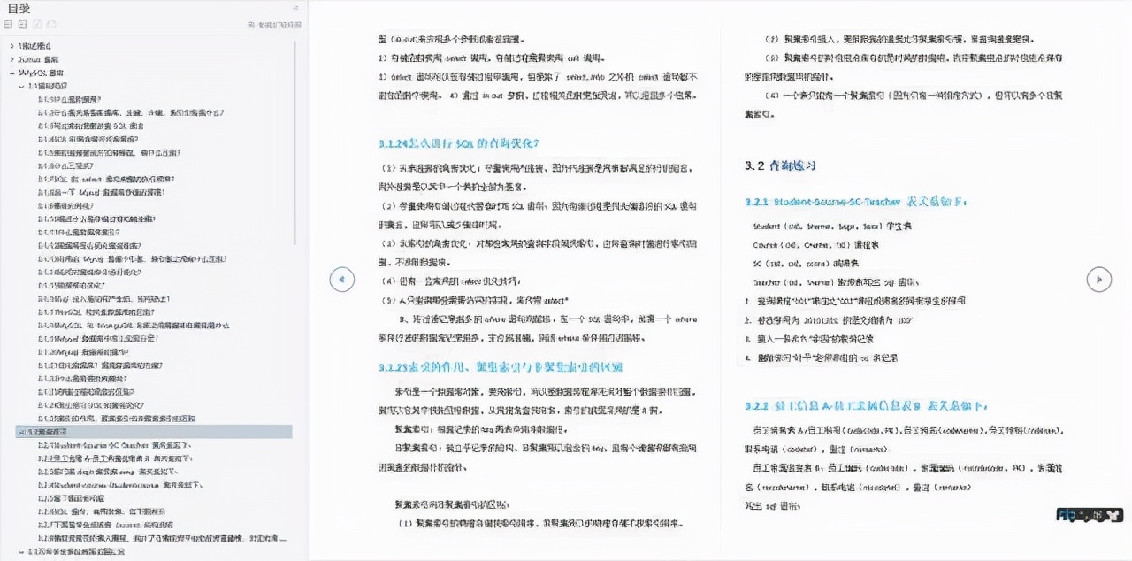Collapse the highlighted 3.2 outline section
The width and height of the screenshot is (1132, 561).
click(21, 432)
